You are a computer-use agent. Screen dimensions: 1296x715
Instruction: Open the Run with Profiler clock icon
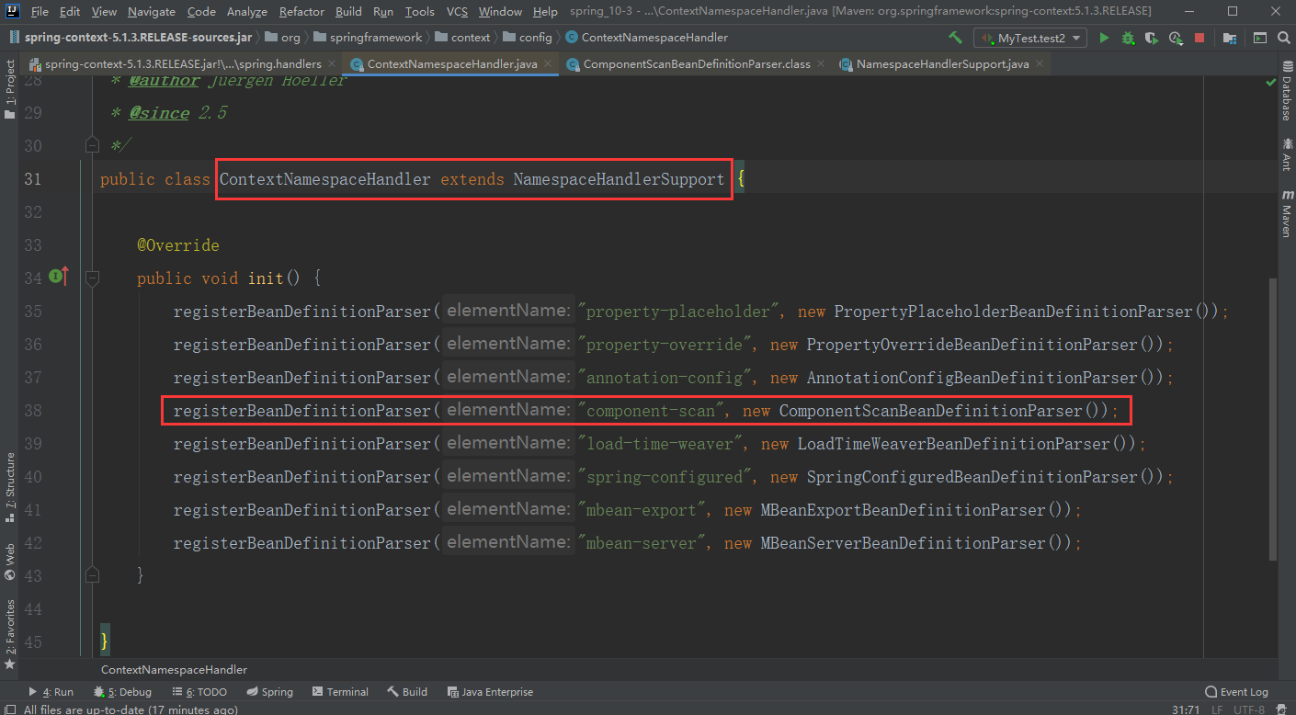[x=1176, y=38]
